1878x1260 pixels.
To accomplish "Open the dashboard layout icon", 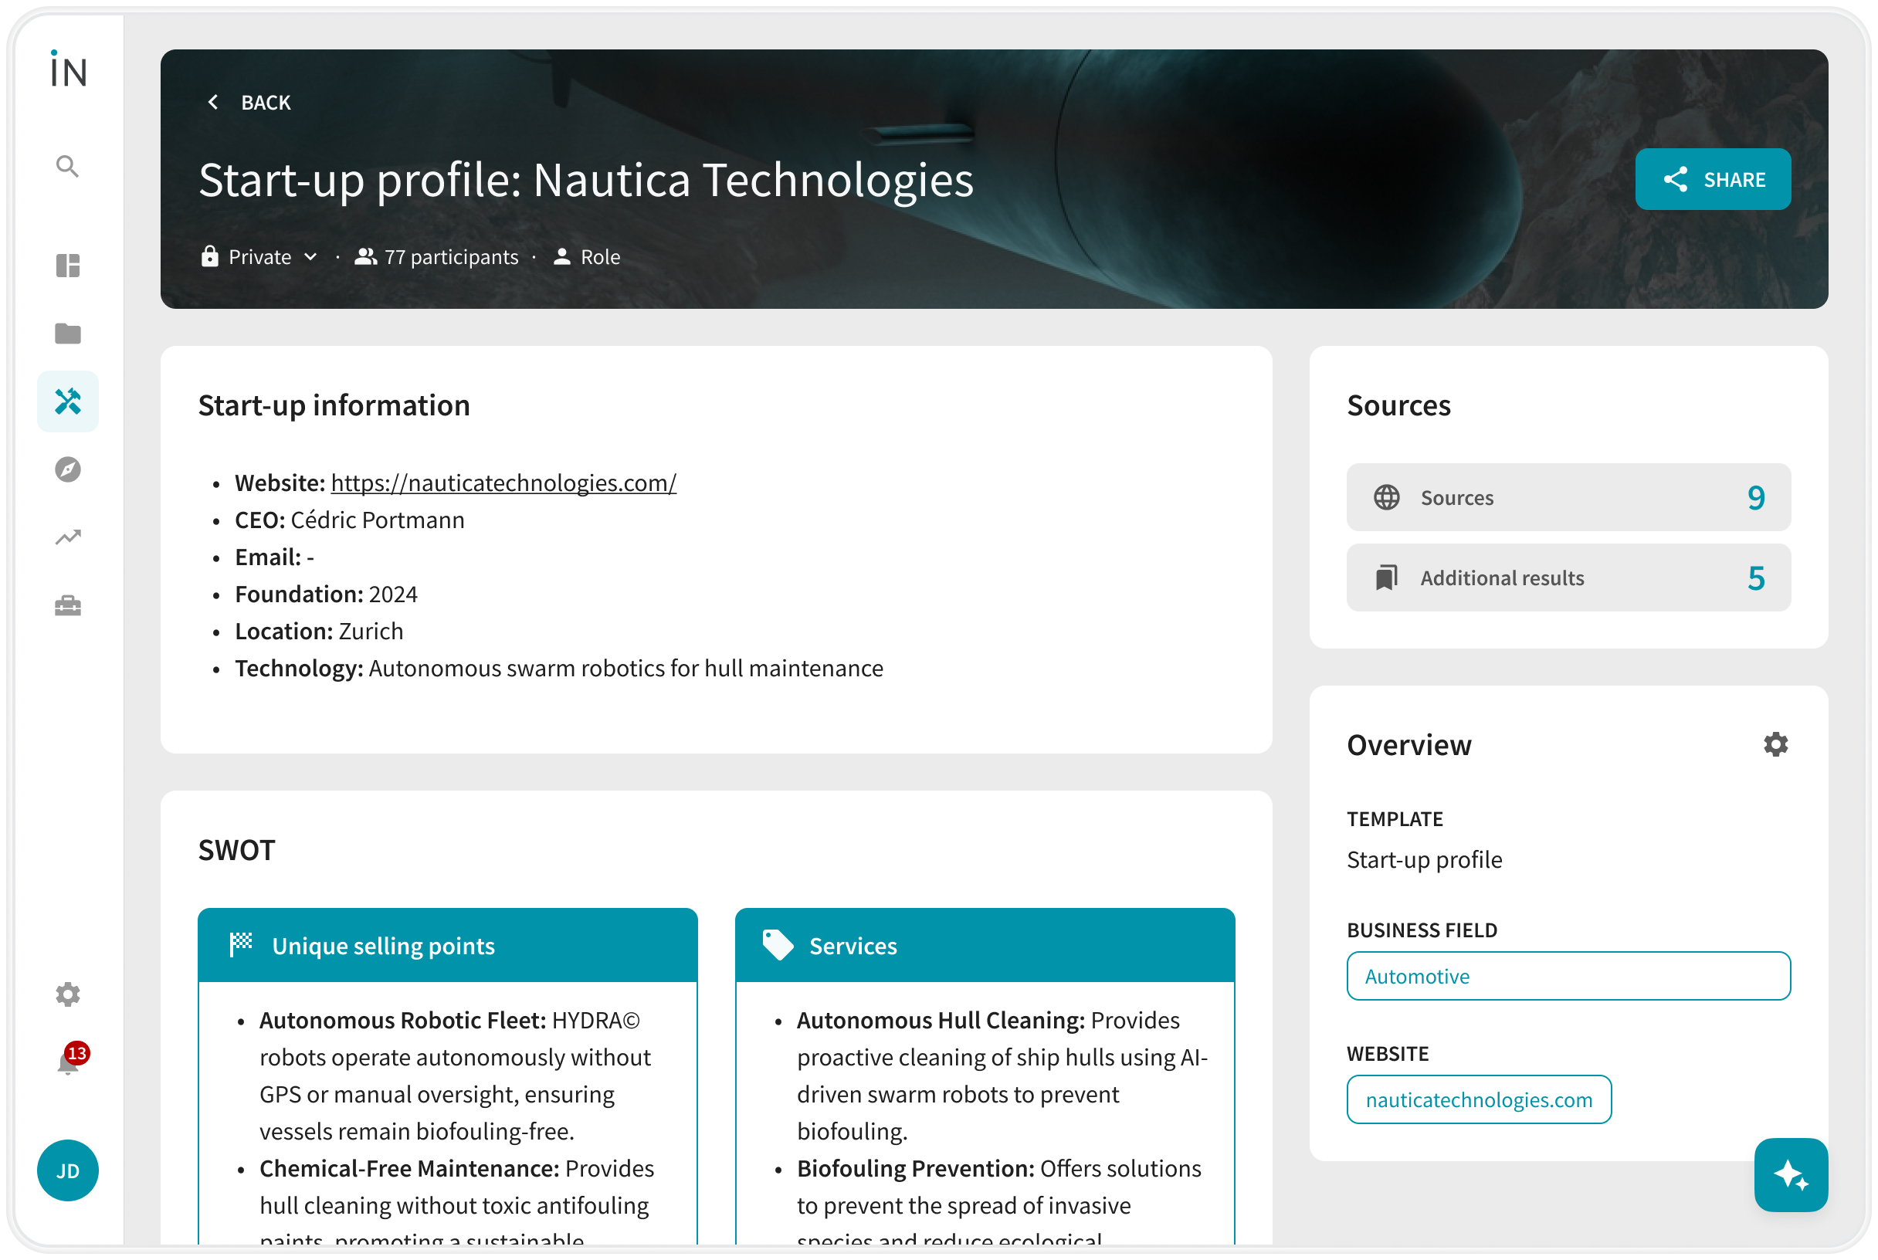I will [67, 265].
